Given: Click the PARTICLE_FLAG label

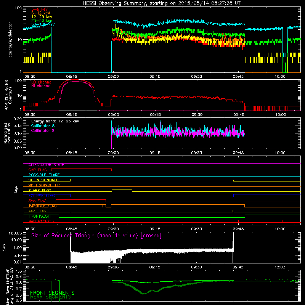Looking at the screenshot, I should pos(43,206).
